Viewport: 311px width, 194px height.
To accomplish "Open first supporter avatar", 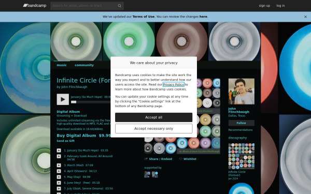I will pos(147,174).
